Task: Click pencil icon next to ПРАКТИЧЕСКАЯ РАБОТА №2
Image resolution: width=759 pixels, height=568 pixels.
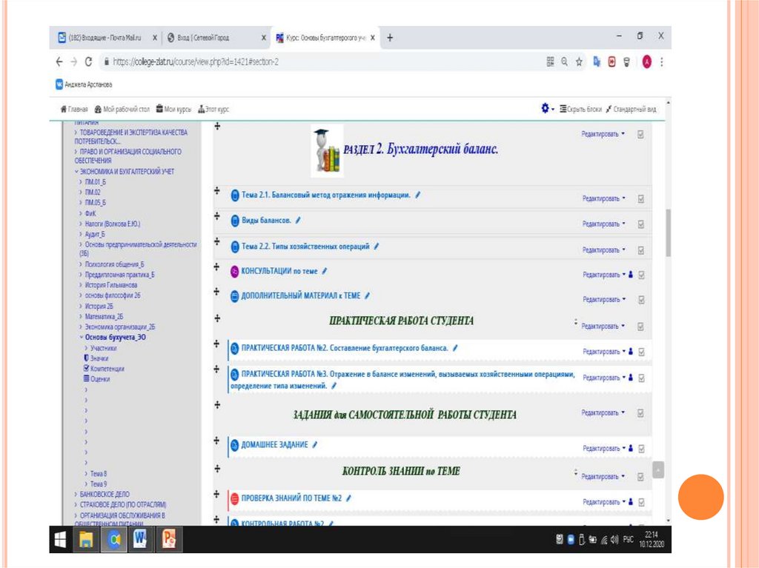Action: pos(455,348)
